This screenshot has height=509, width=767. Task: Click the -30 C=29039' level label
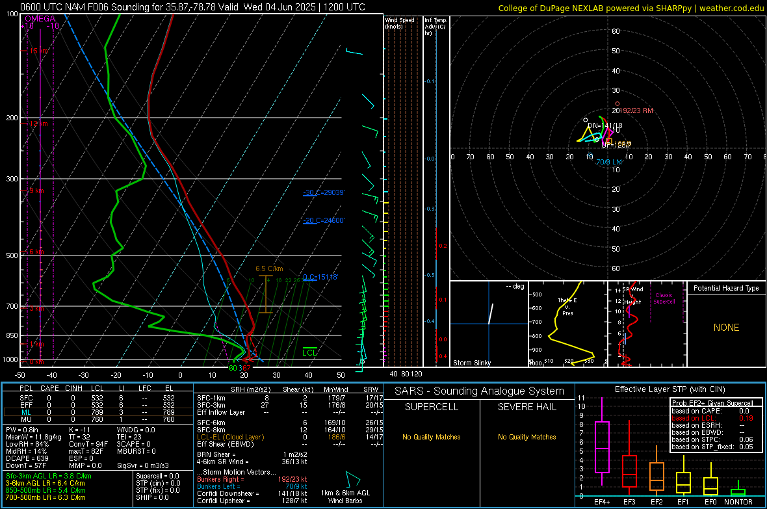tap(324, 192)
